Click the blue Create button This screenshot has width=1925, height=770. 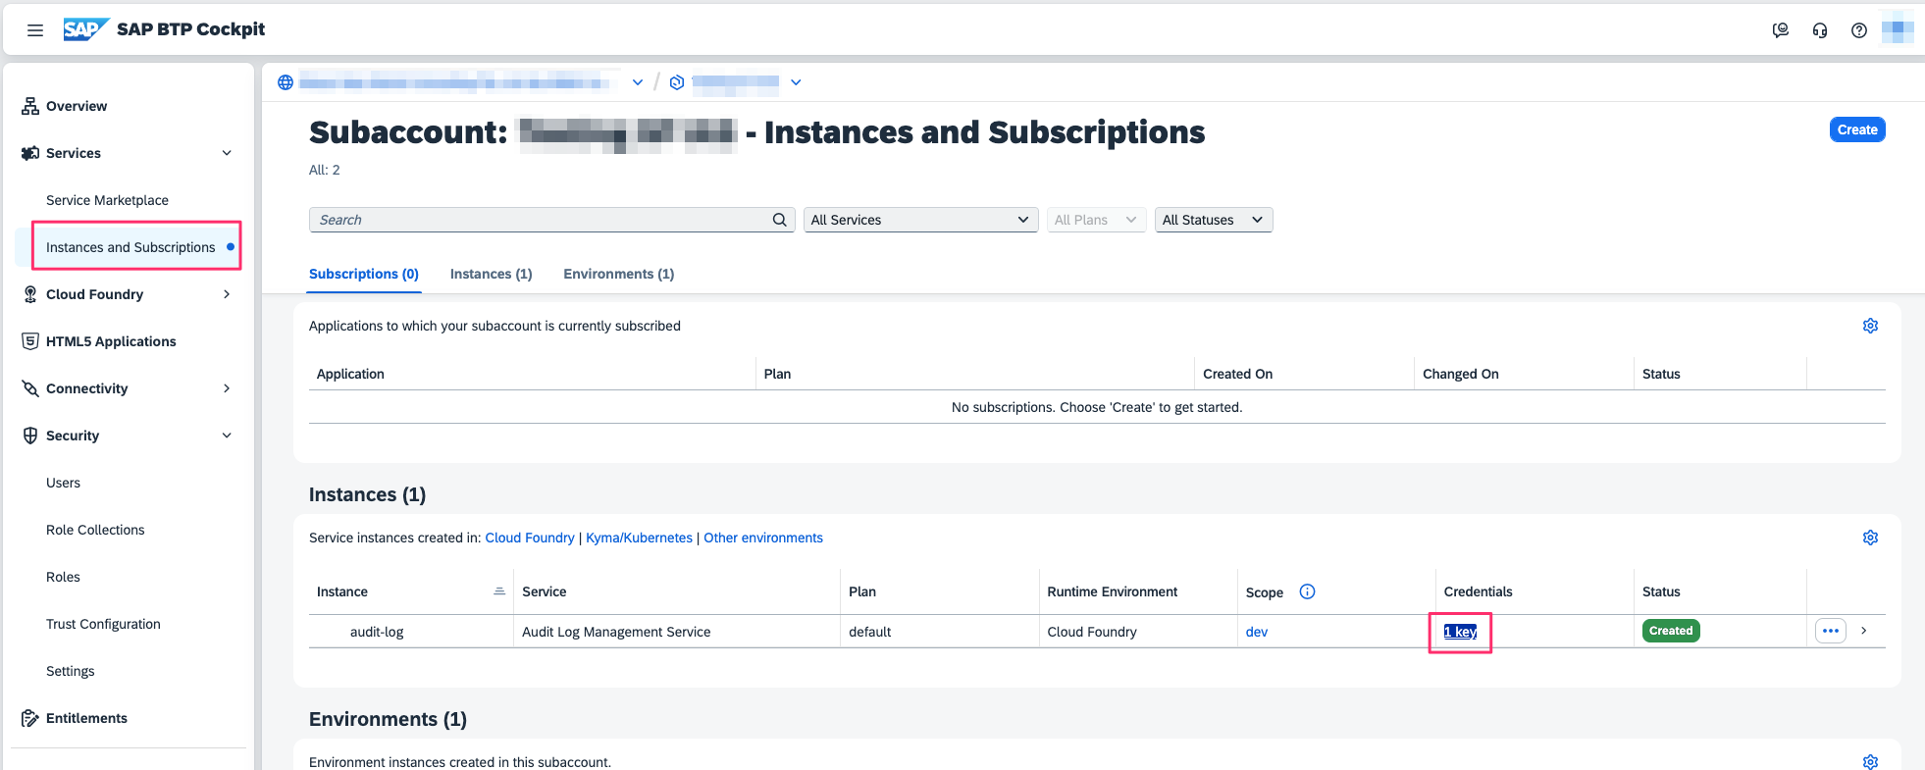tap(1856, 129)
